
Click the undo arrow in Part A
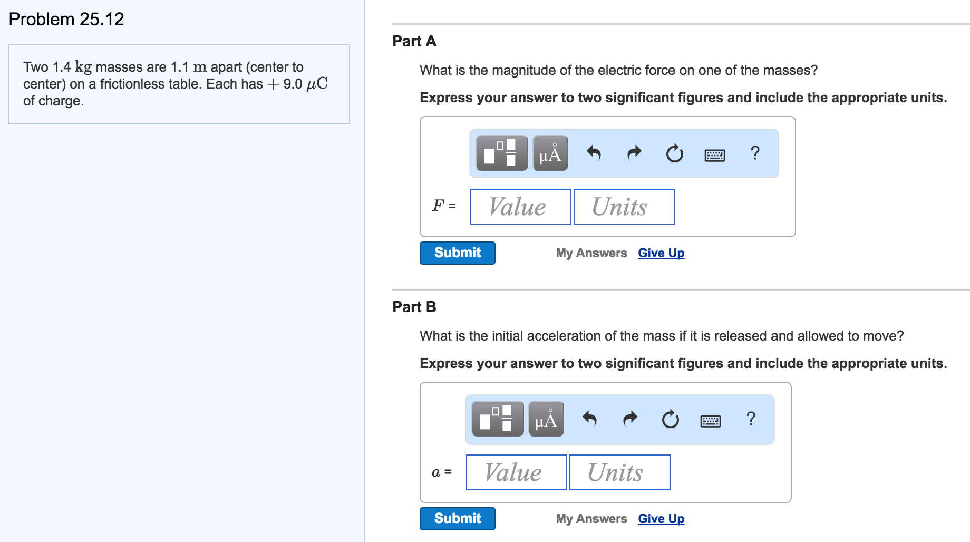594,153
